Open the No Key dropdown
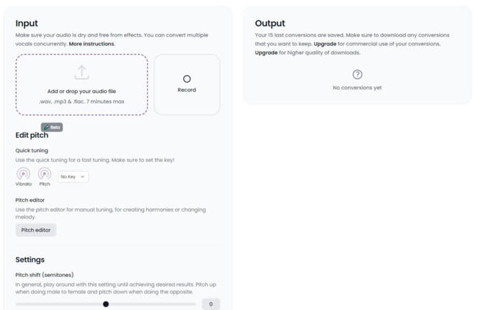This screenshot has width=478, height=310. coord(74,177)
